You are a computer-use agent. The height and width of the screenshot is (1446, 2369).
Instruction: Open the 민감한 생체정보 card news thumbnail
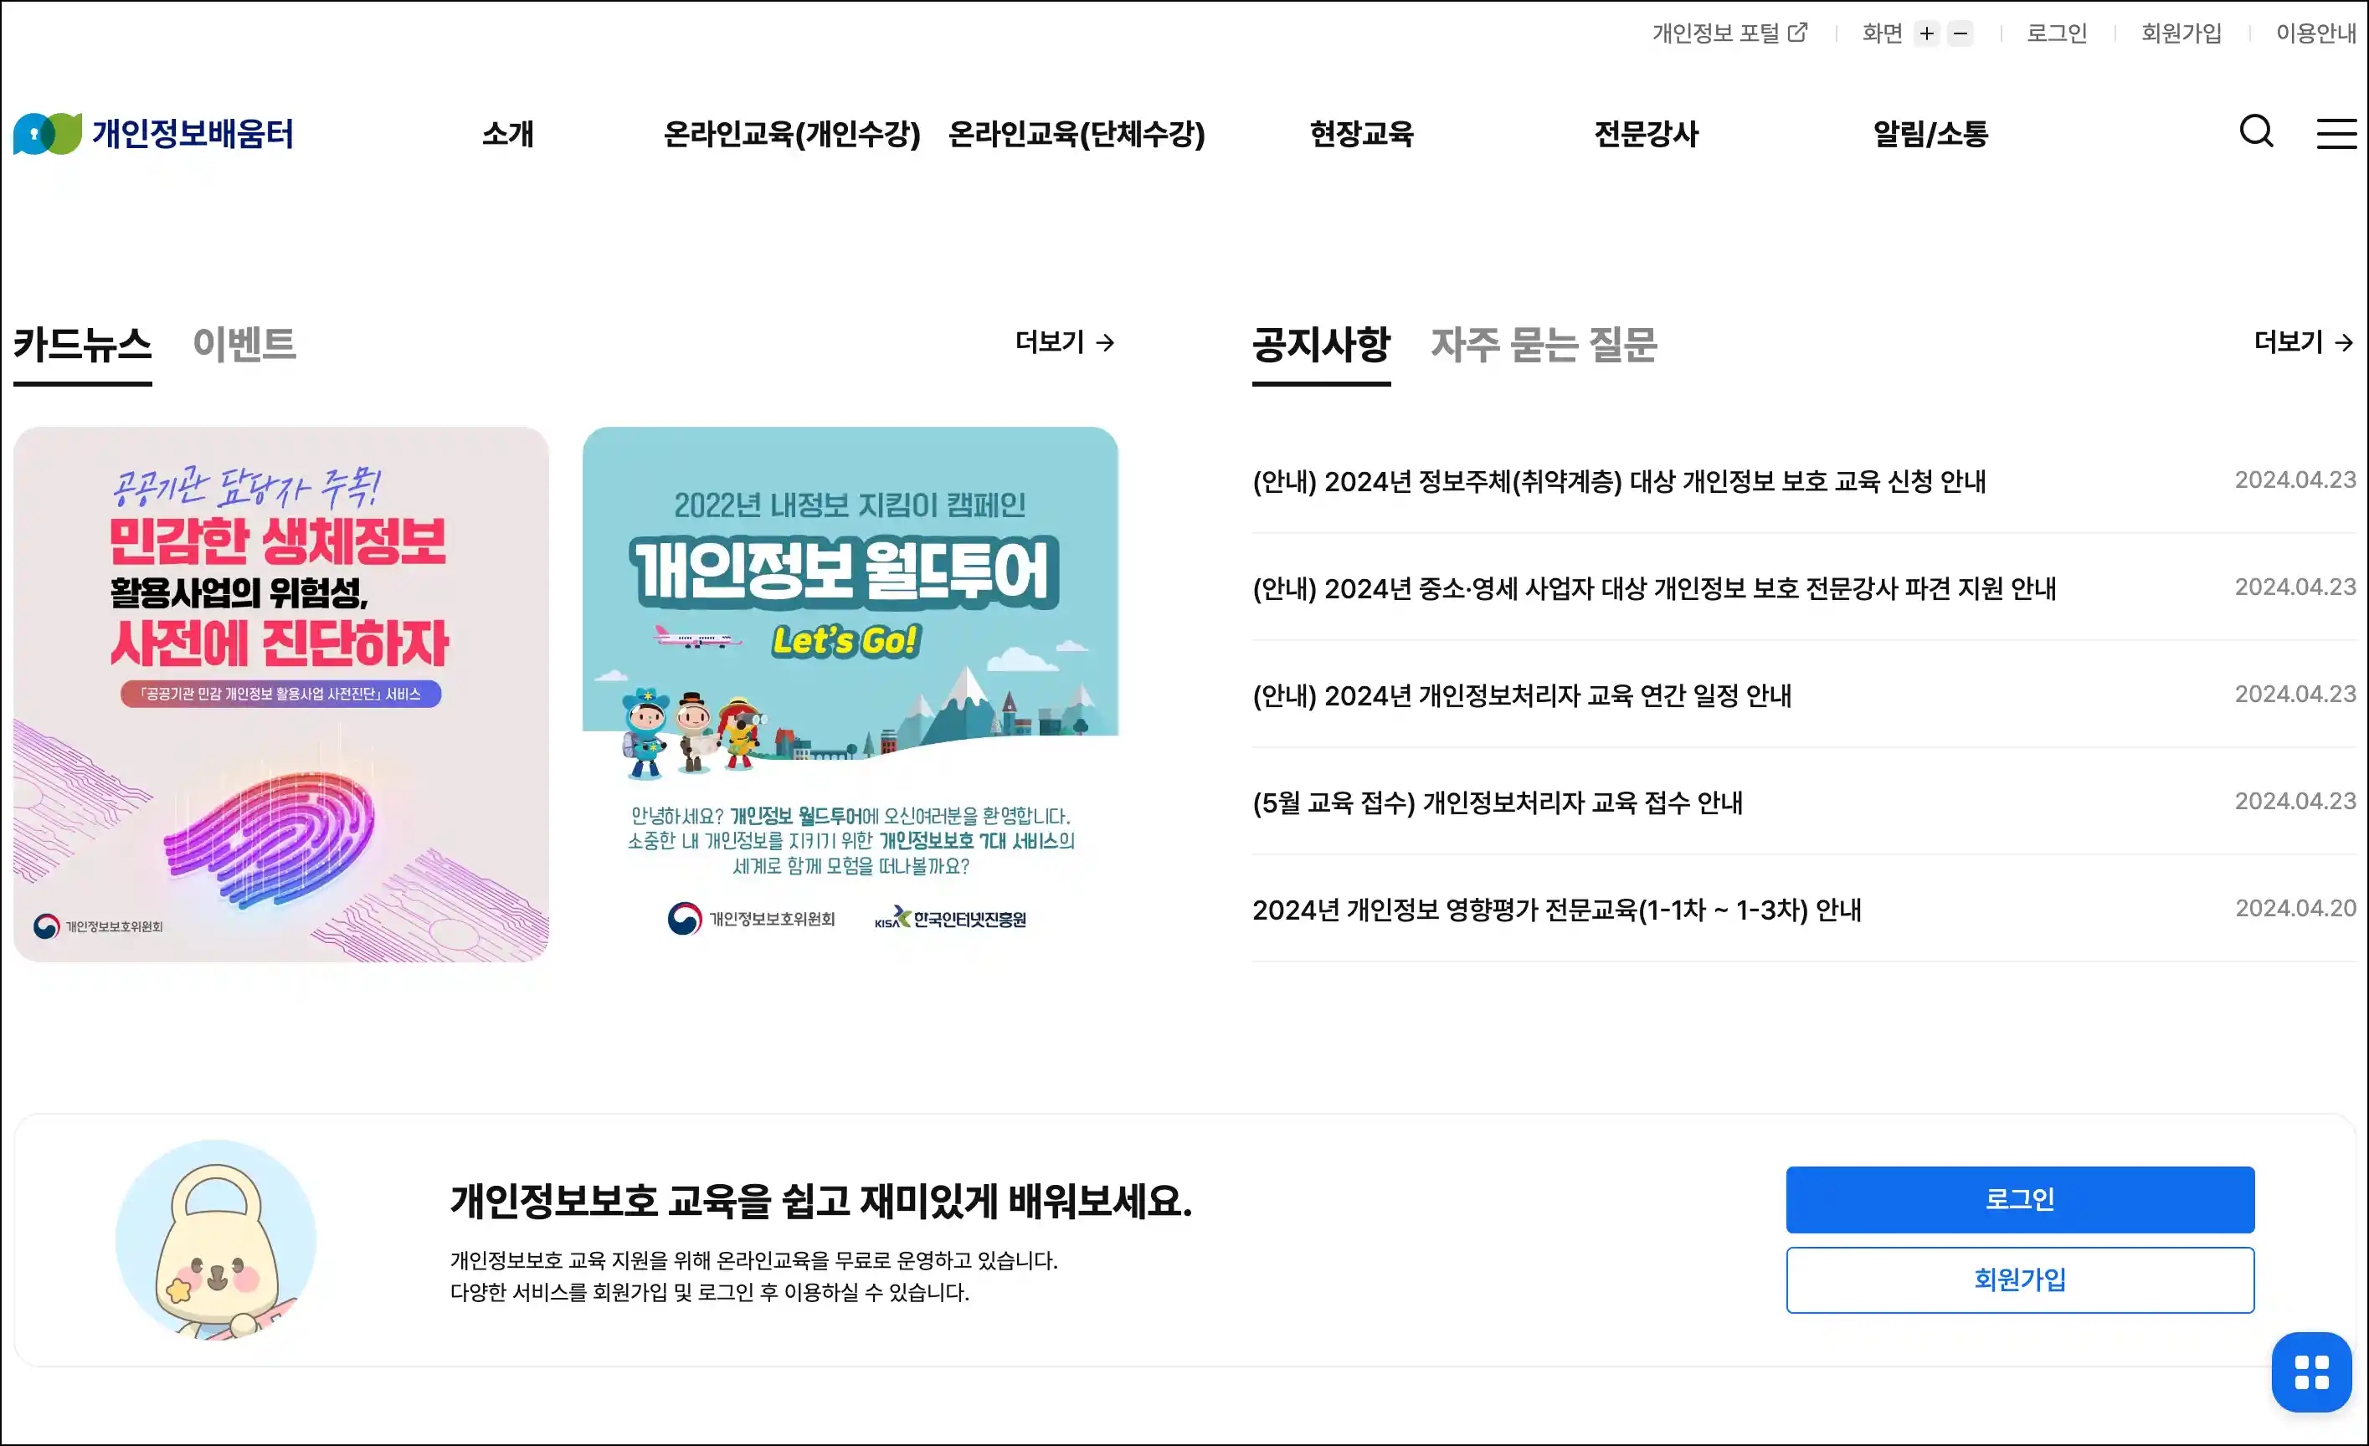(280, 694)
